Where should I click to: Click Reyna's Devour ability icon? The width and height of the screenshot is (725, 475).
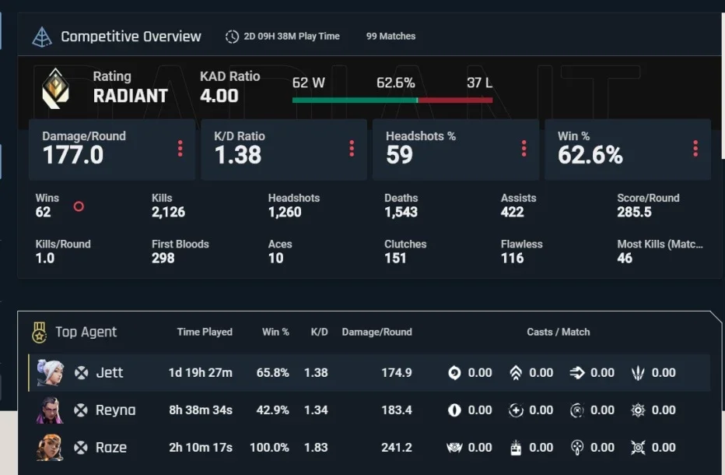[x=516, y=410]
